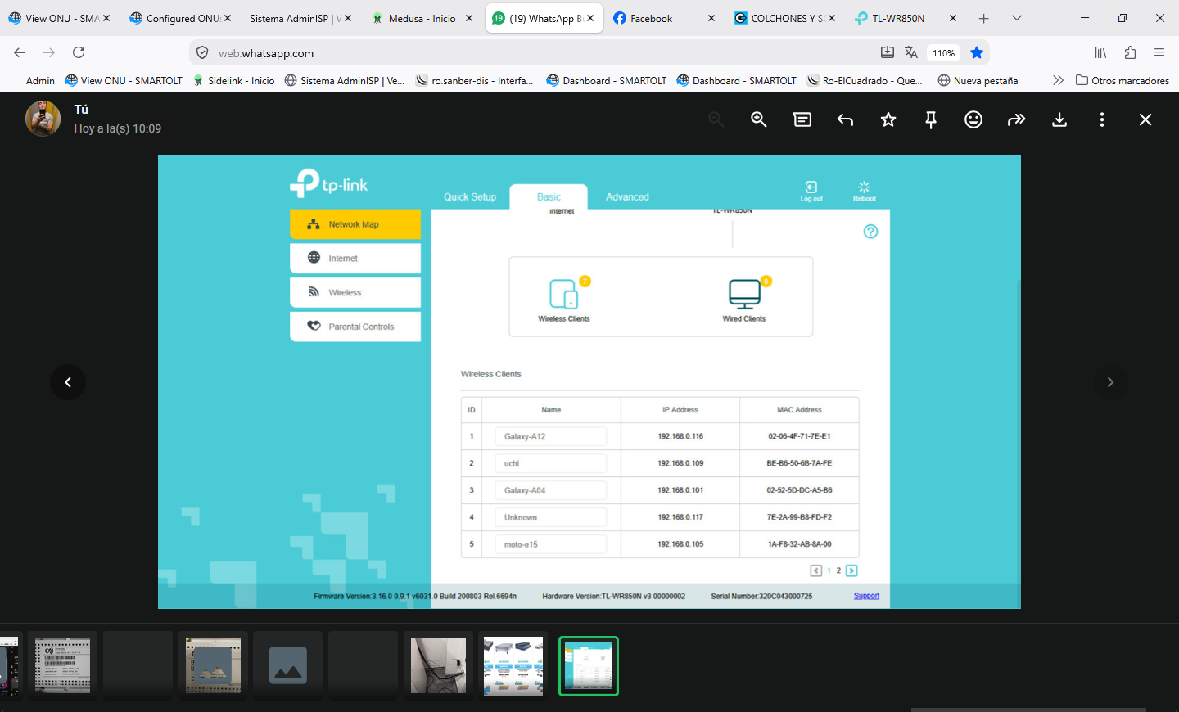Screen dimensions: 1179x712
Task: Open the reply arrow icon
Action: tap(846, 119)
